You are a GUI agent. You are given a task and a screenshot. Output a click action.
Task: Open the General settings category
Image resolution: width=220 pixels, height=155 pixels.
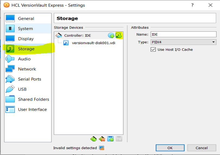pos(28,18)
